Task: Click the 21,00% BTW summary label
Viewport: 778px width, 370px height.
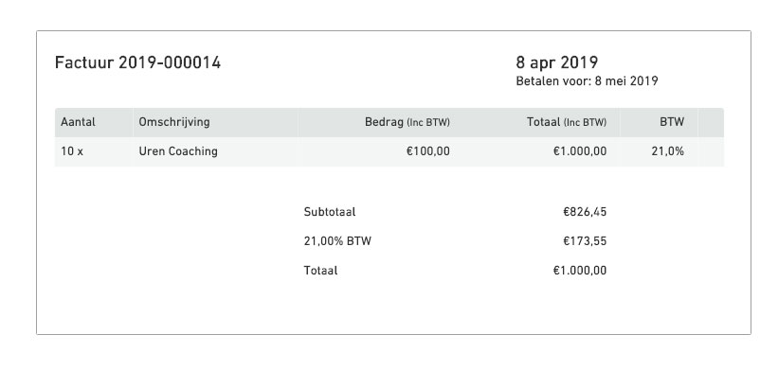Action: 337,241
